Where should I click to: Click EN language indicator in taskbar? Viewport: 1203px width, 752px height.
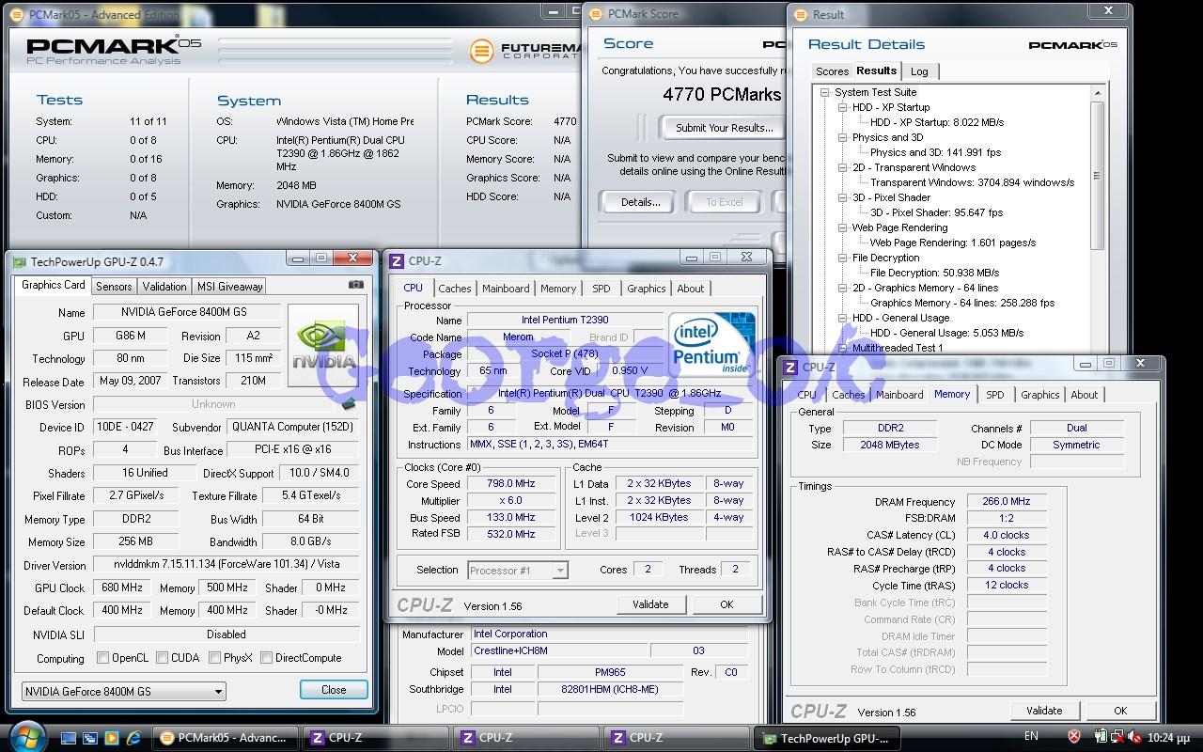tap(1031, 736)
